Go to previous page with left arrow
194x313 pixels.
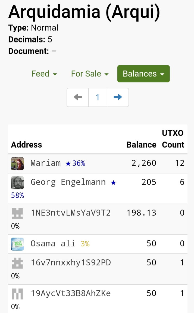click(x=78, y=97)
